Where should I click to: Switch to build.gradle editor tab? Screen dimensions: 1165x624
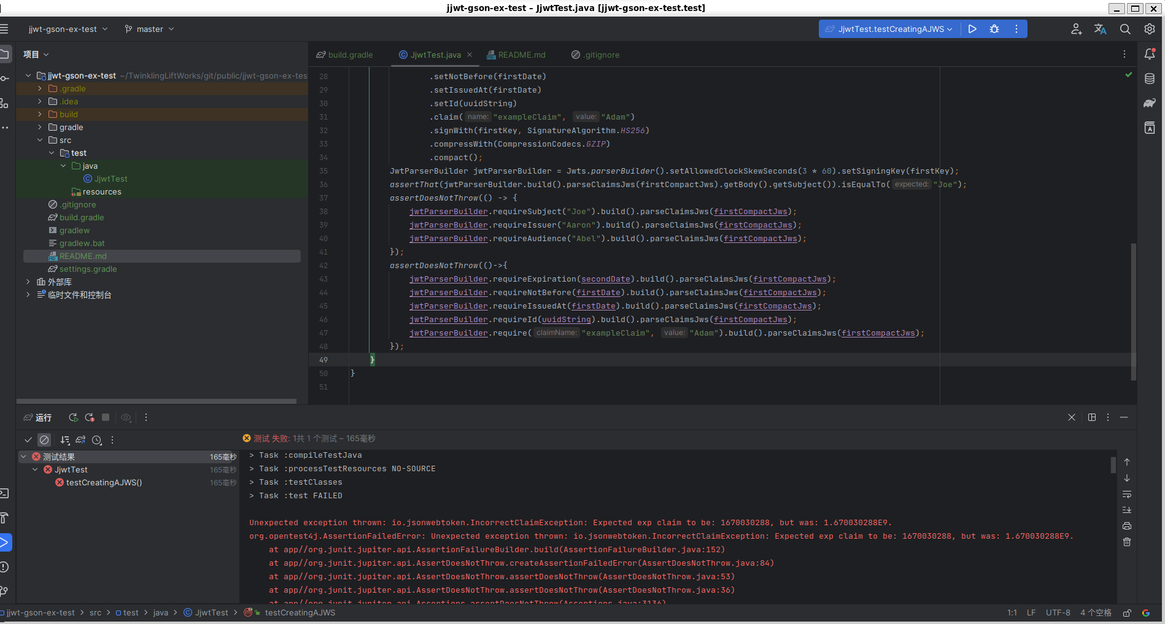coord(344,55)
